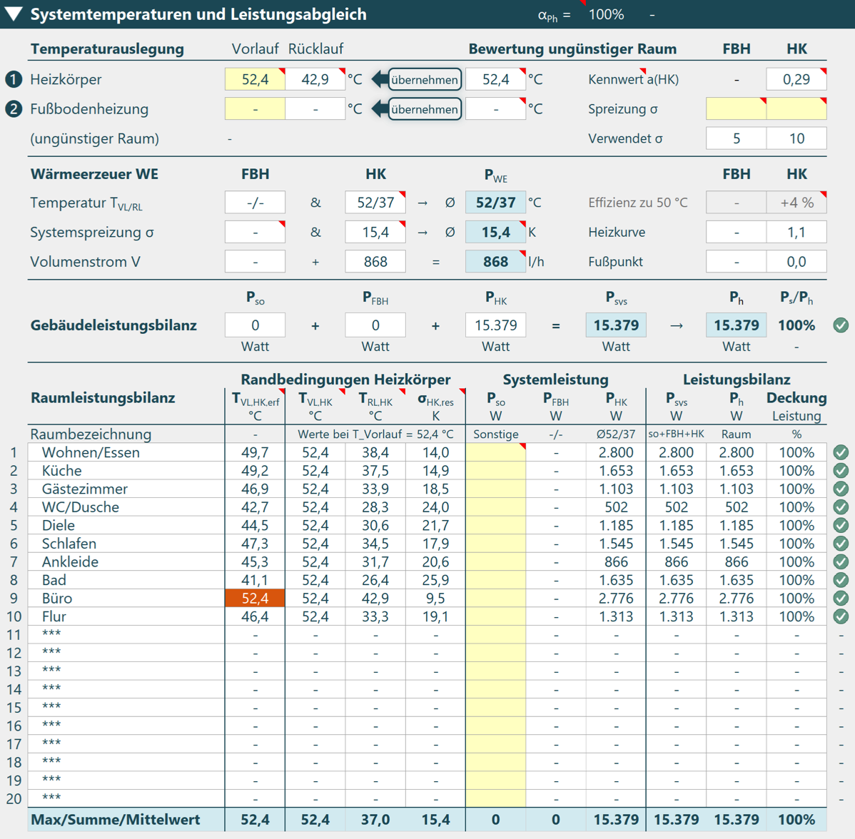Select the Verwendet σ HK value 10
Image resolution: width=855 pixels, height=839 pixels.
click(x=796, y=138)
